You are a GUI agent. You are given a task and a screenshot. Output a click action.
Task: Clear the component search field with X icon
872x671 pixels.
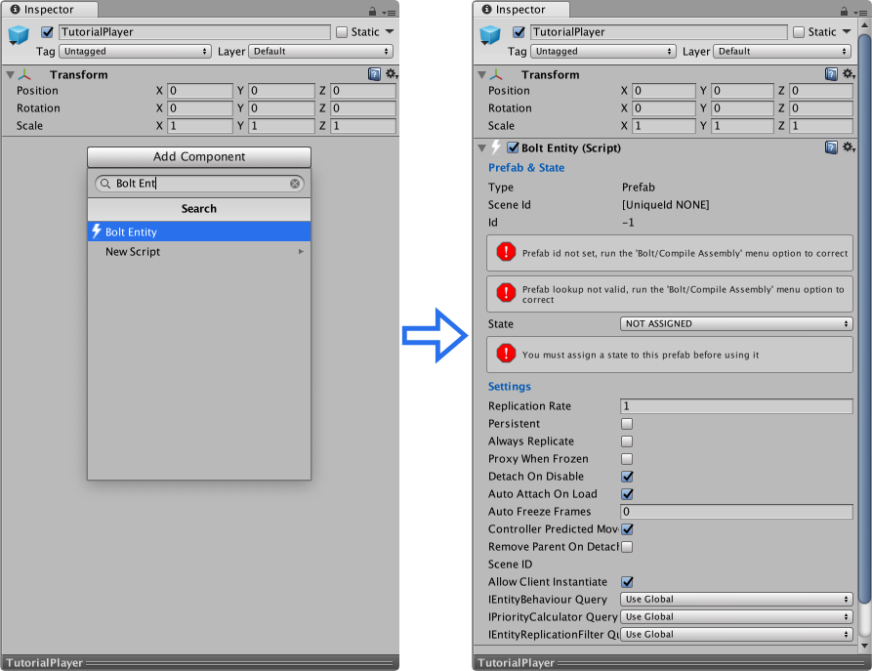tap(295, 184)
